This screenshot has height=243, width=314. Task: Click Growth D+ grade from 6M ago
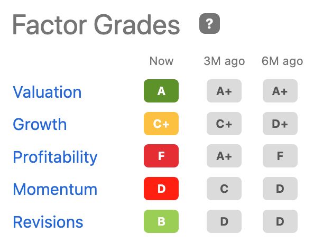(280, 124)
